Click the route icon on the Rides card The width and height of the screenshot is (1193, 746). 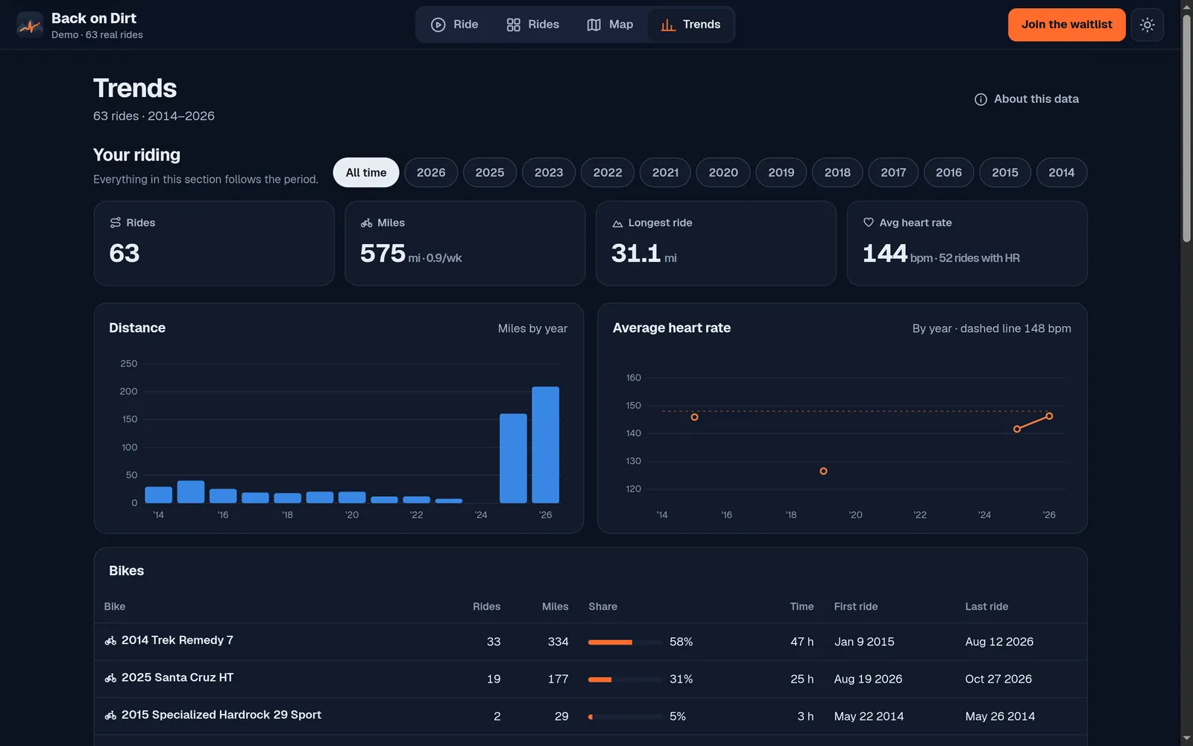point(116,223)
